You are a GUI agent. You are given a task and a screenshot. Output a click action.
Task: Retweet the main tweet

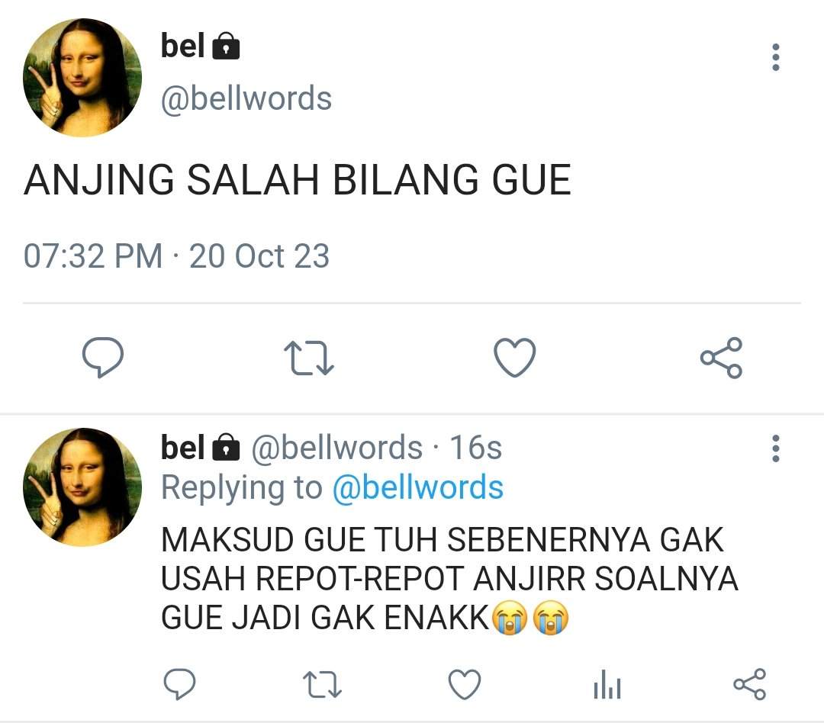coord(308,358)
